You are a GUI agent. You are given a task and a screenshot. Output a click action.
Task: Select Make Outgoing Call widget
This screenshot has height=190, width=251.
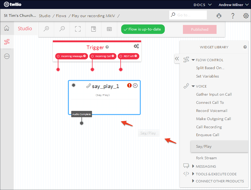tap(213, 119)
